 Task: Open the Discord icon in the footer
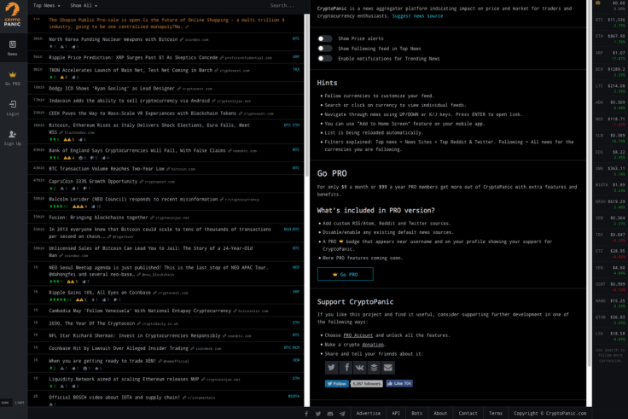(330, 413)
